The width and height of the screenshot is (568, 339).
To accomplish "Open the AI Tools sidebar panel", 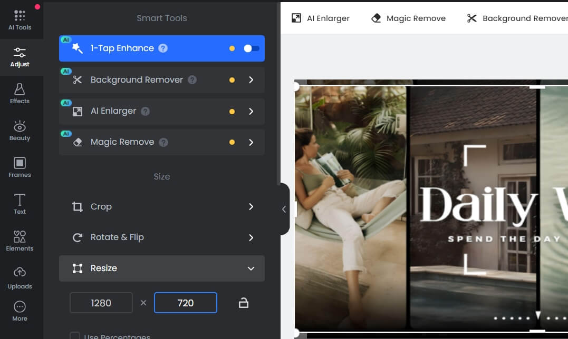I will (20, 20).
